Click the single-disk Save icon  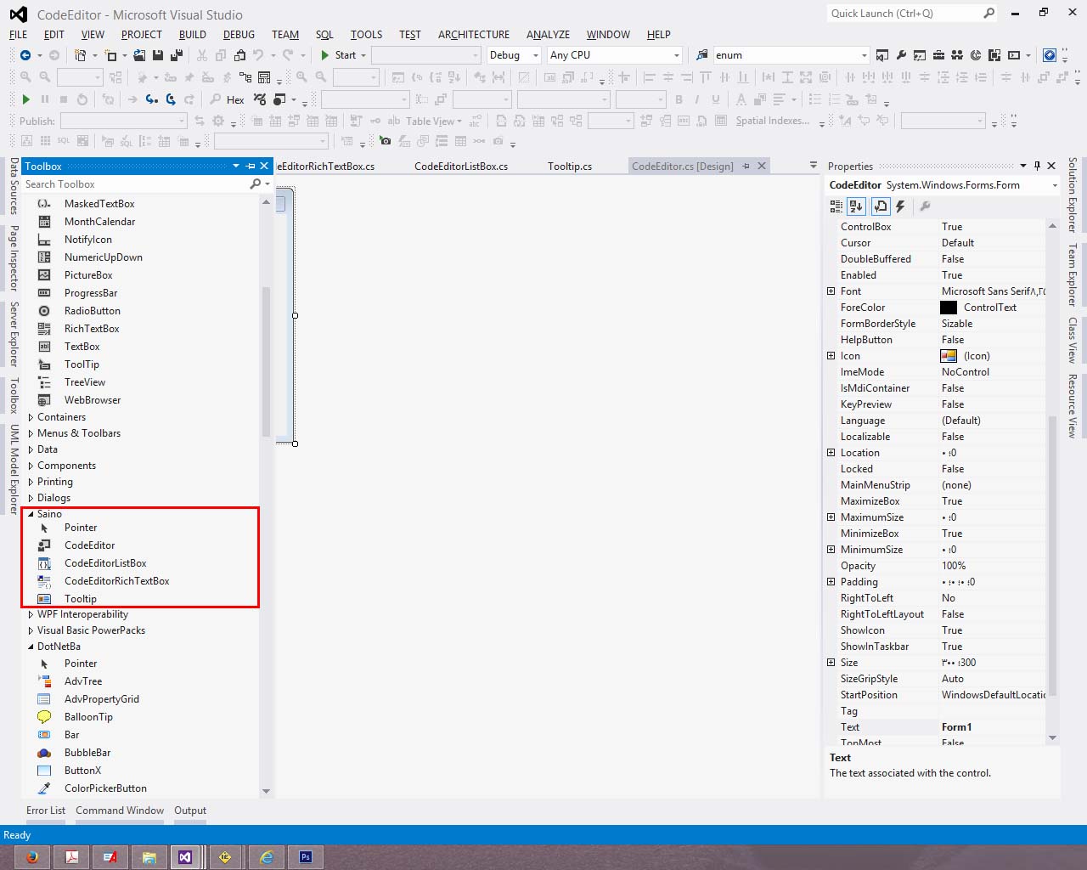[x=158, y=55]
